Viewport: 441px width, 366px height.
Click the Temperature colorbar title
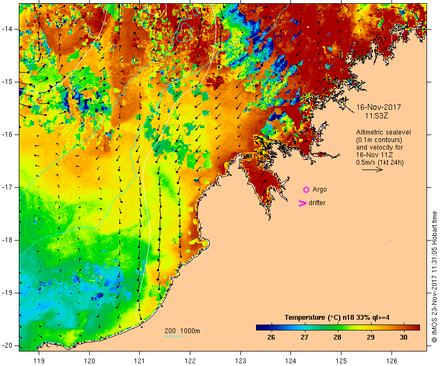(x=337, y=318)
